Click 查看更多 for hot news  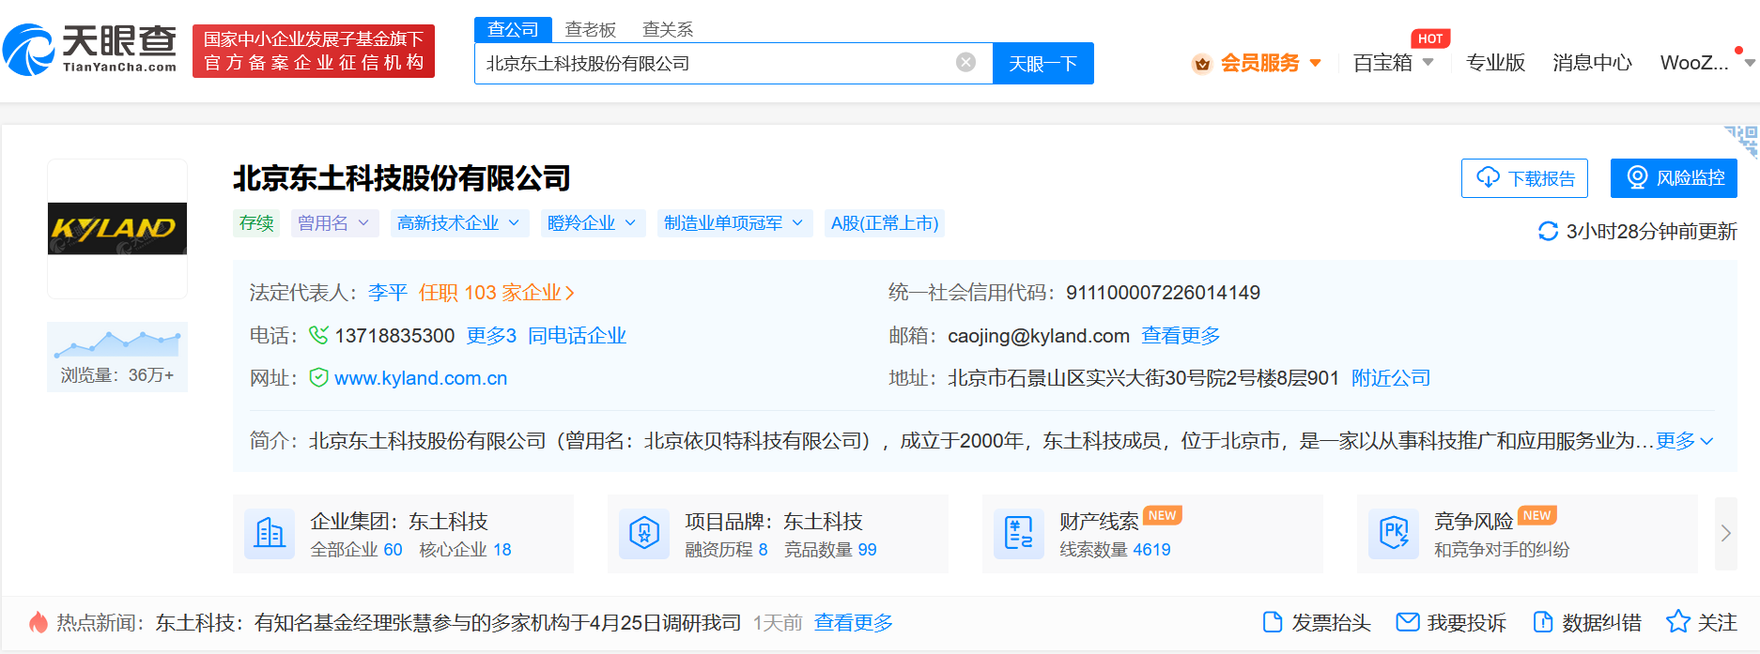[x=854, y=623]
